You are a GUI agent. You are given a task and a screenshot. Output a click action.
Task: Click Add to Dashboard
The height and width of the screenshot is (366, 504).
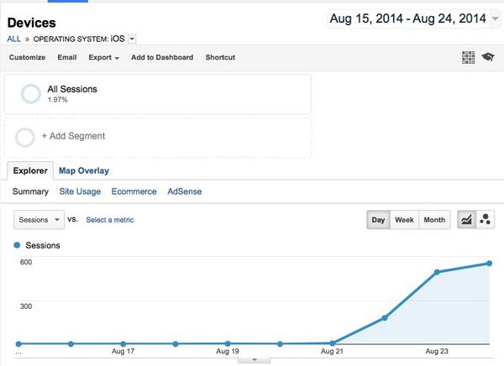tap(162, 57)
